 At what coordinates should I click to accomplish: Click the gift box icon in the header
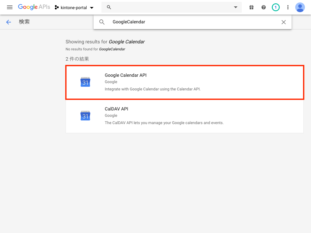tap(251, 7)
